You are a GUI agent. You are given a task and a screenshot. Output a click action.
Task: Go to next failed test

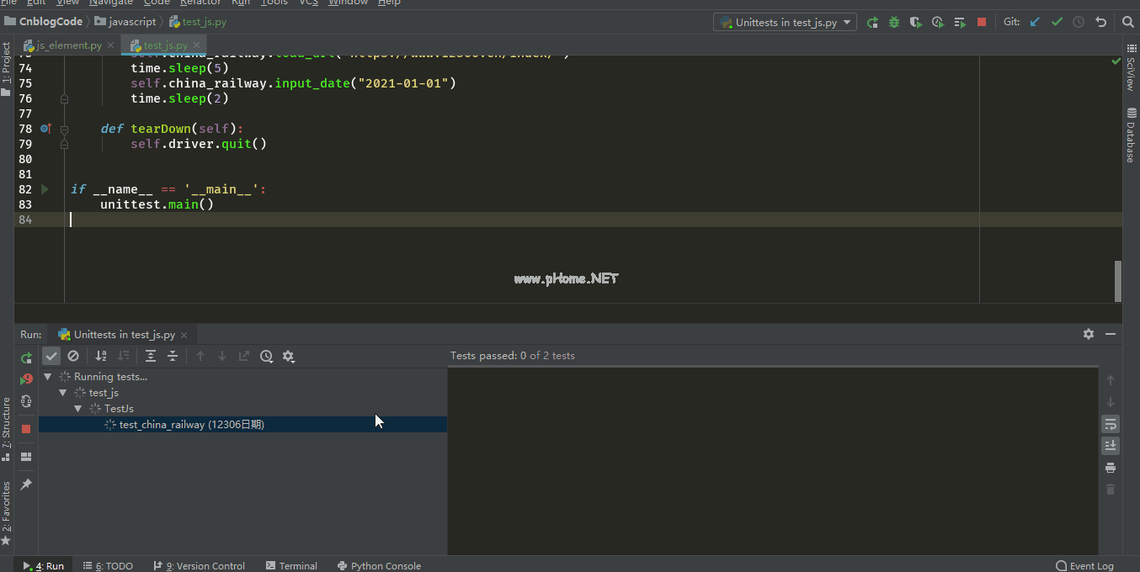(x=222, y=356)
